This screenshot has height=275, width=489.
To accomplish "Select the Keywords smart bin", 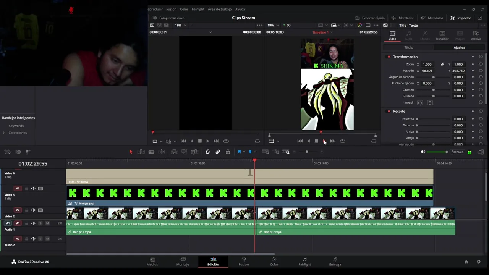I will (x=16, y=126).
